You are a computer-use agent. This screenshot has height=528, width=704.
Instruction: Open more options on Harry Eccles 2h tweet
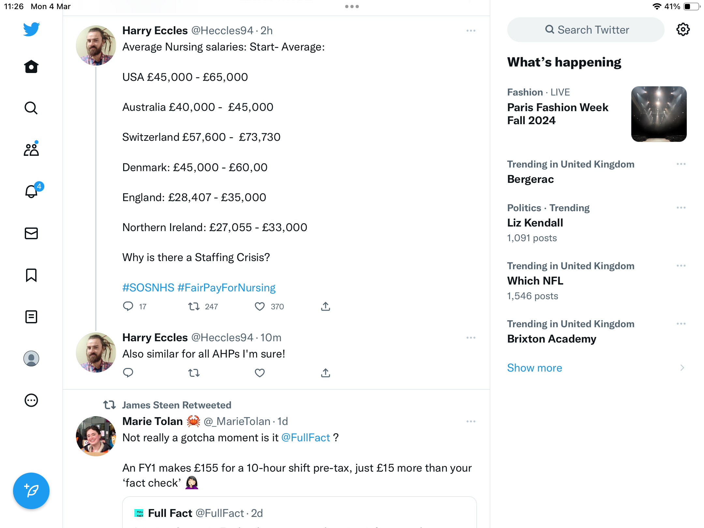471,31
